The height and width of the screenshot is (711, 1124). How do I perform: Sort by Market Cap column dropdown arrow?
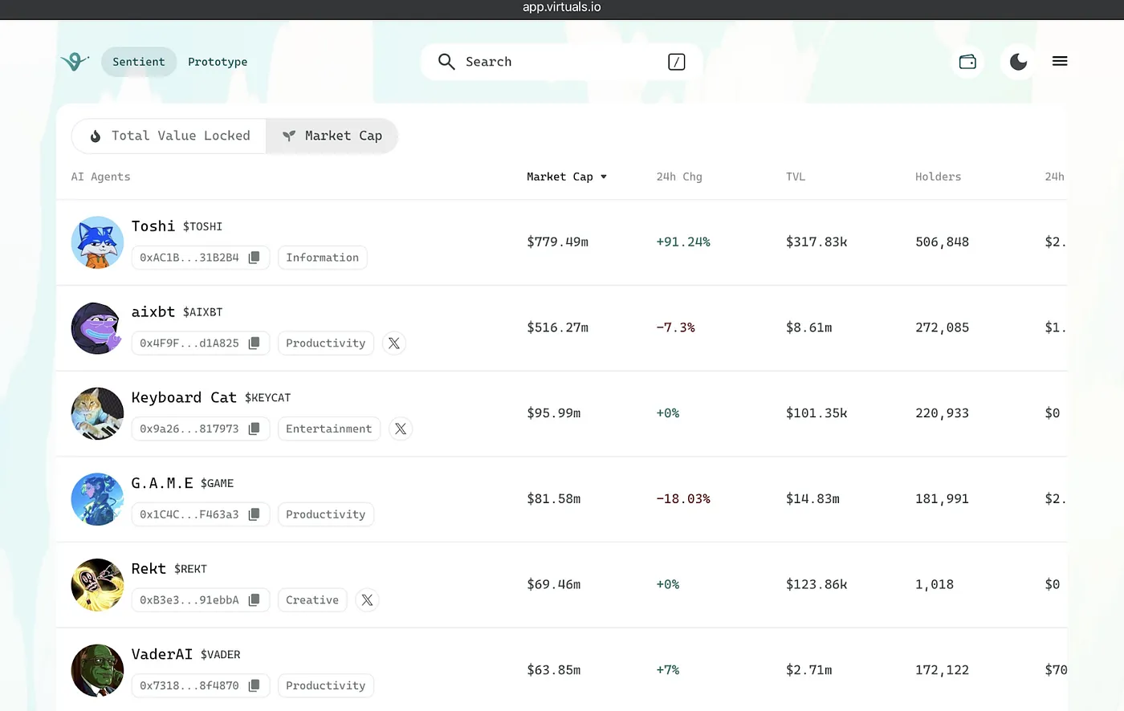[604, 177]
